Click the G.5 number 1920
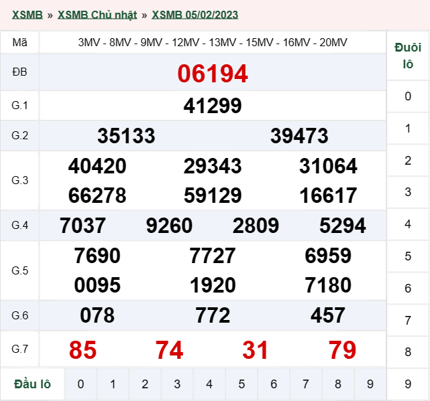The width and height of the screenshot is (430, 401). click(213, 285)
